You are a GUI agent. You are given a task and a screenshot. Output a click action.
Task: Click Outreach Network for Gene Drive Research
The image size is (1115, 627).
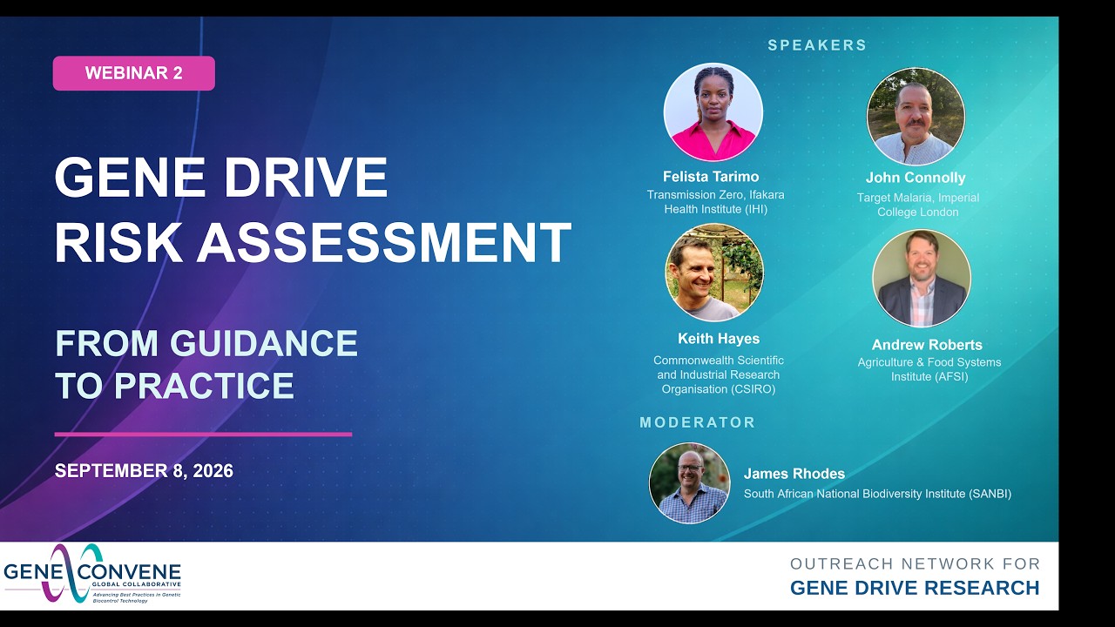click(915, 576)
